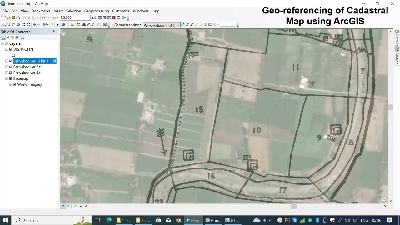Collapse the DISTRICTTN layer
The height and width of the screenshot is (225, 400).
coord(7,49)
